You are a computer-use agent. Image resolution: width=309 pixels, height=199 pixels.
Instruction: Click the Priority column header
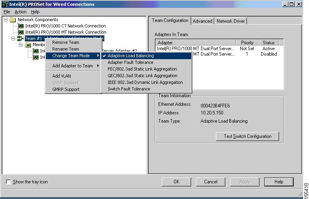pos(247,43)
